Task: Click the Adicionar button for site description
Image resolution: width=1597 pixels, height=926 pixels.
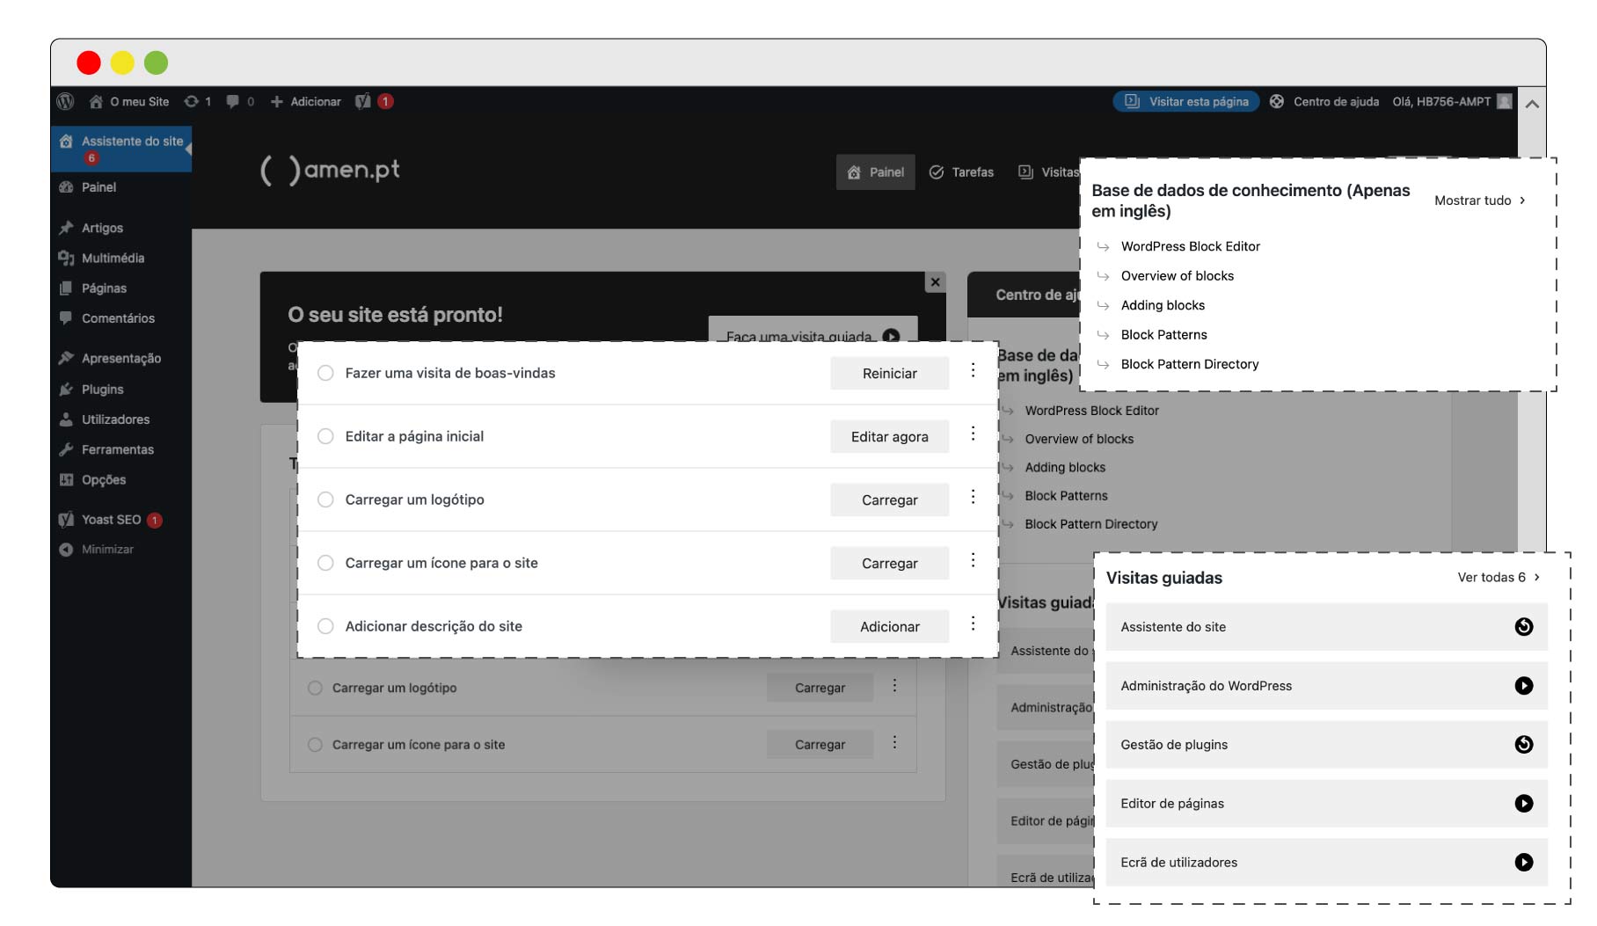Action: pos(890,626)
